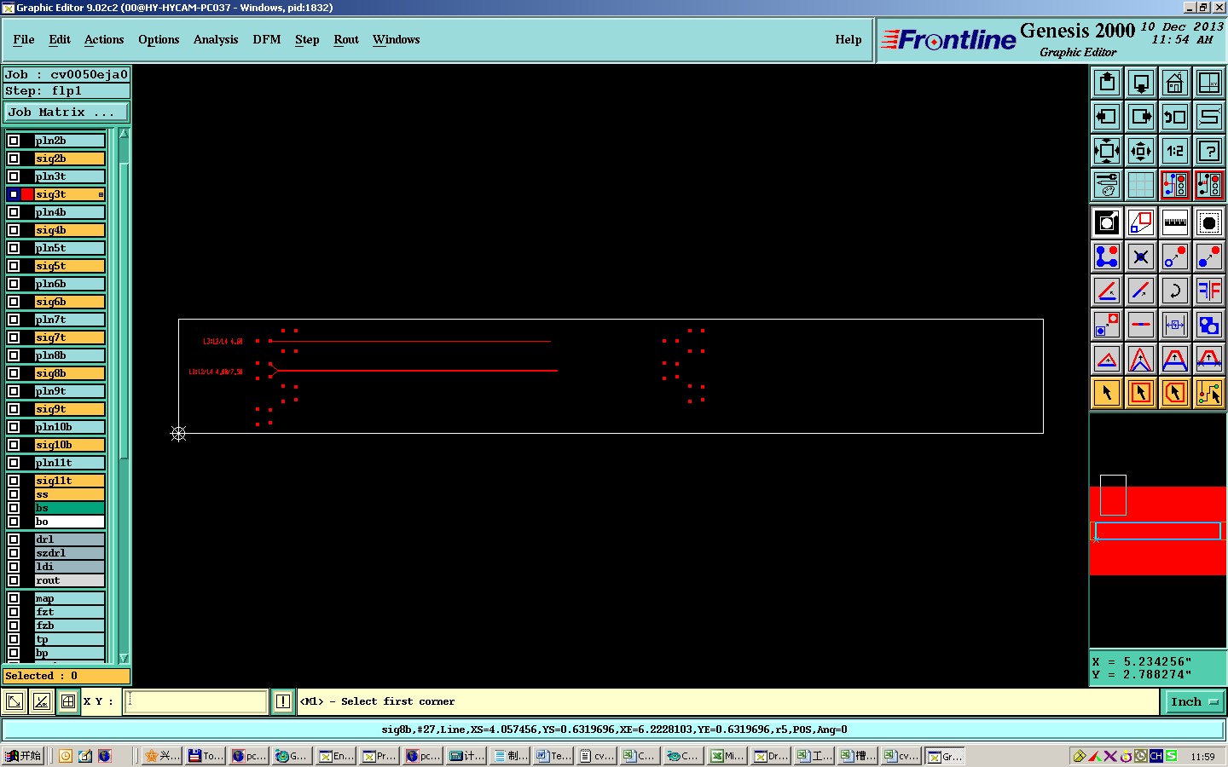
Task: Click the snap grid icon left of XY label
Action: pyautogui.click(x=68, y=701)
